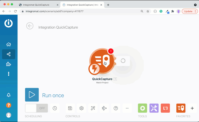199x122 pixels.
Task: Open More controls ellipsis button
Action: point(127,108)
